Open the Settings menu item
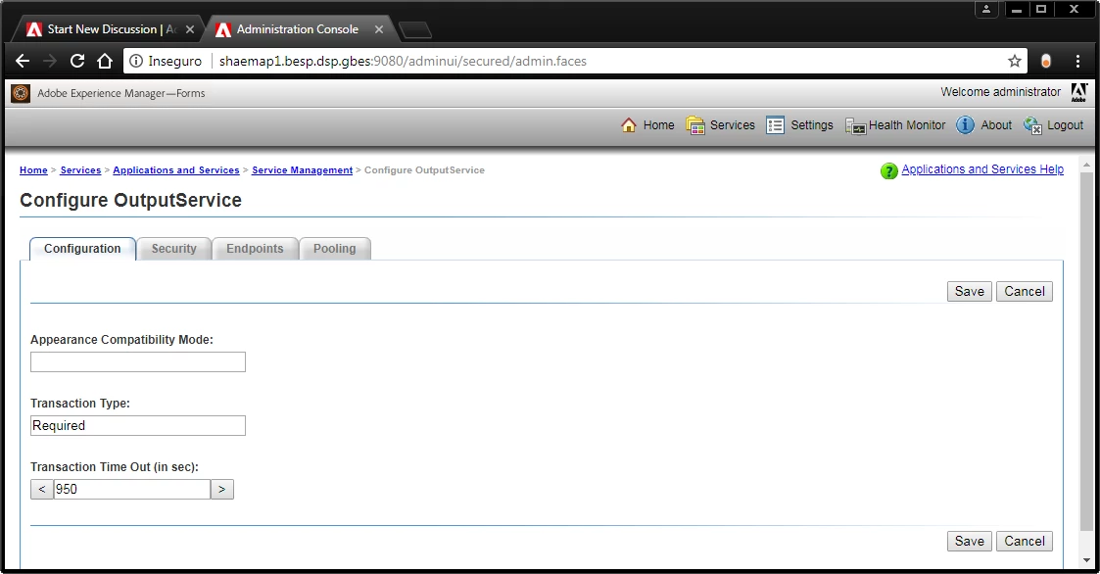This screenshot has width=1100, height=574. click(812, 125)
